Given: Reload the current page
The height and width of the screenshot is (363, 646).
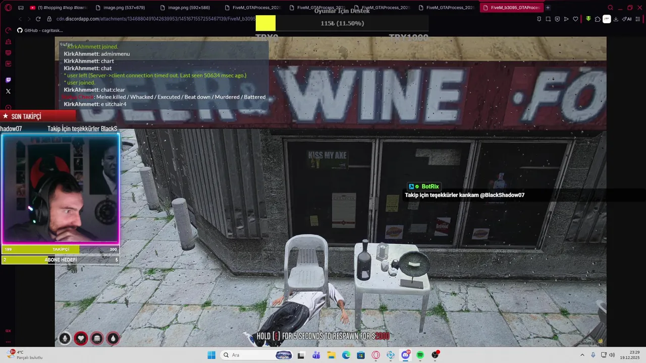Looking at the screenshot, I should click(38, 19).
